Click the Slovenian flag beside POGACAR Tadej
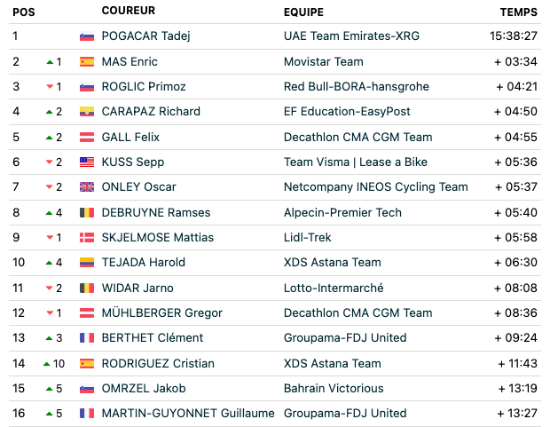Screen dimensions: 550x427 tap(87, 36)
